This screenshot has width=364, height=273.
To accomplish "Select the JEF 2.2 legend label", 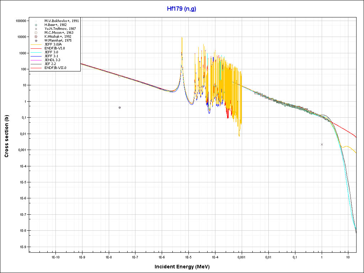I will [50, 64].
